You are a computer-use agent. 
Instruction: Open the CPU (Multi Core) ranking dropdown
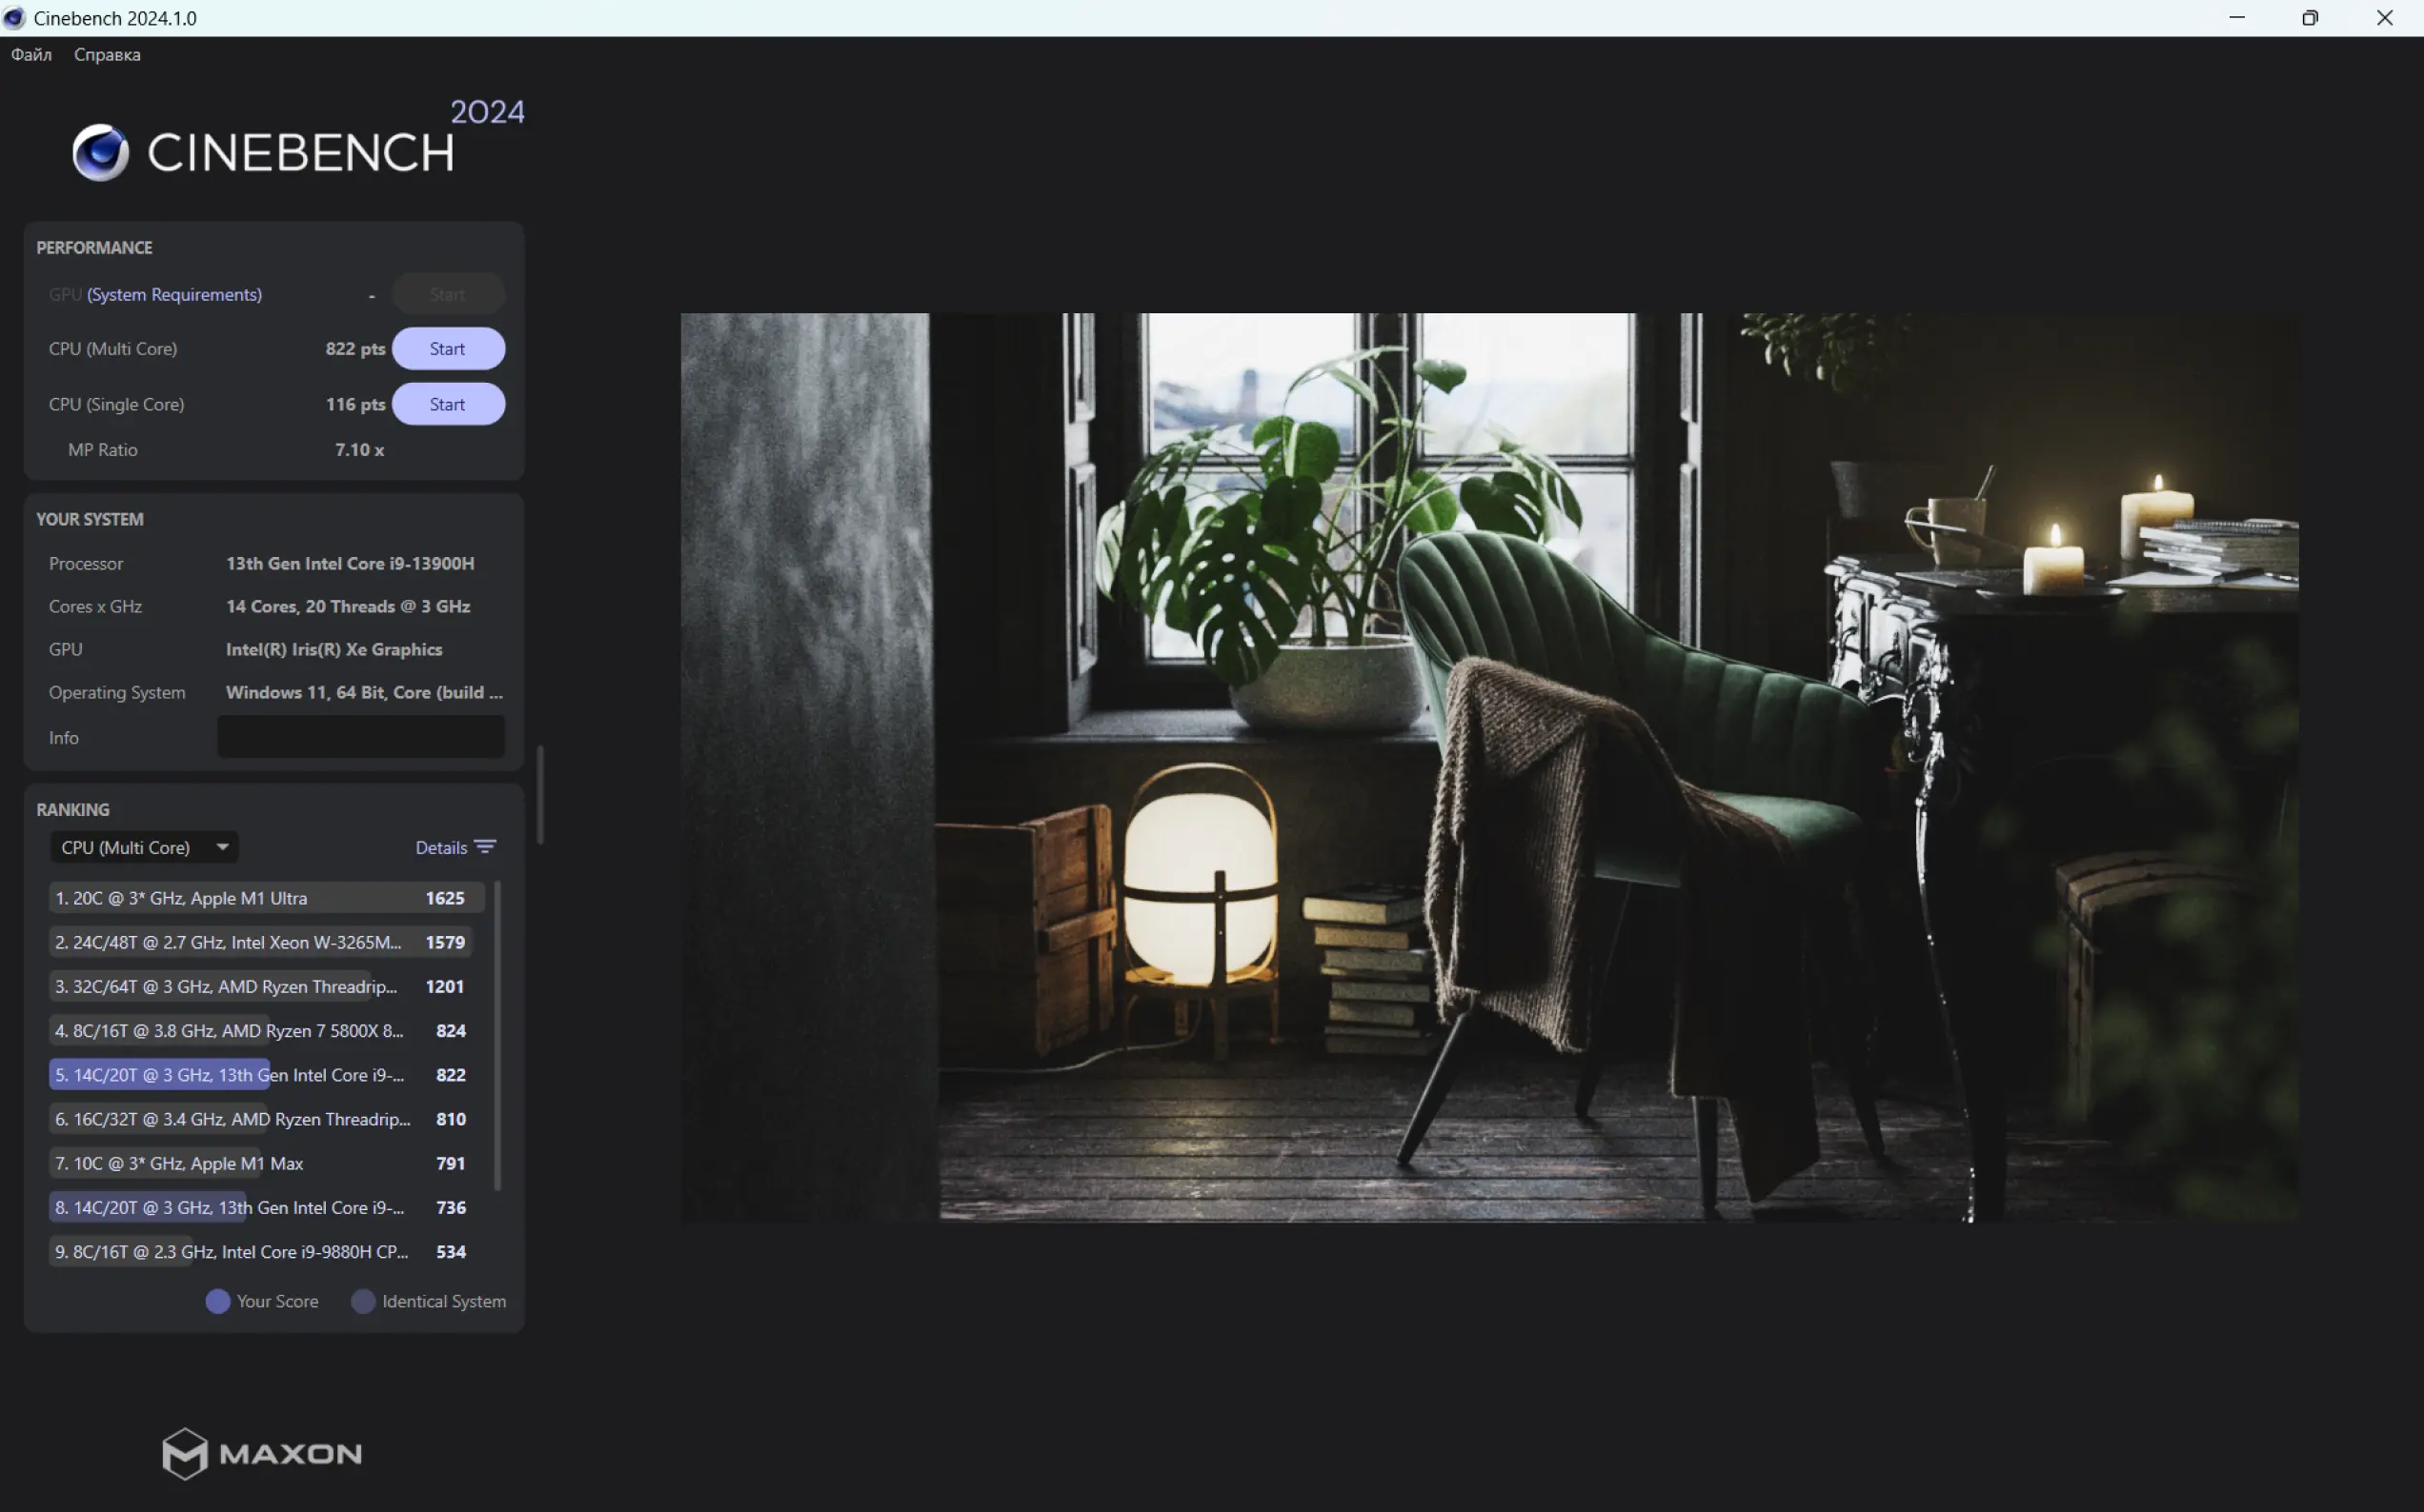[x=143, y=847]
